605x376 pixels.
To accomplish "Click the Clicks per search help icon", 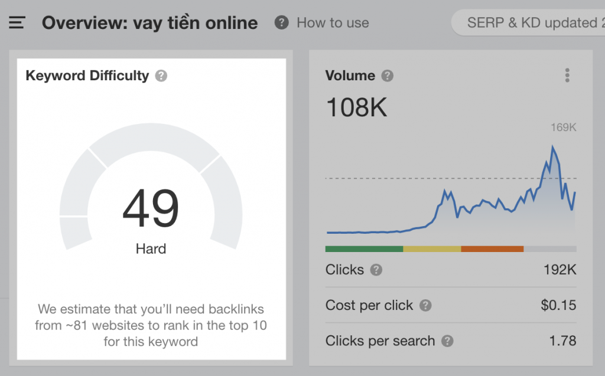I will click(x=447, y=341).
